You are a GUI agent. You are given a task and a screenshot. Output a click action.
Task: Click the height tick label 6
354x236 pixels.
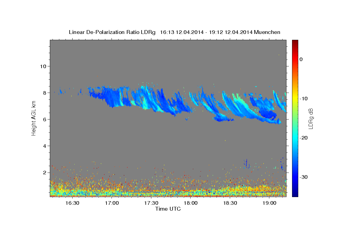[45, 119]
